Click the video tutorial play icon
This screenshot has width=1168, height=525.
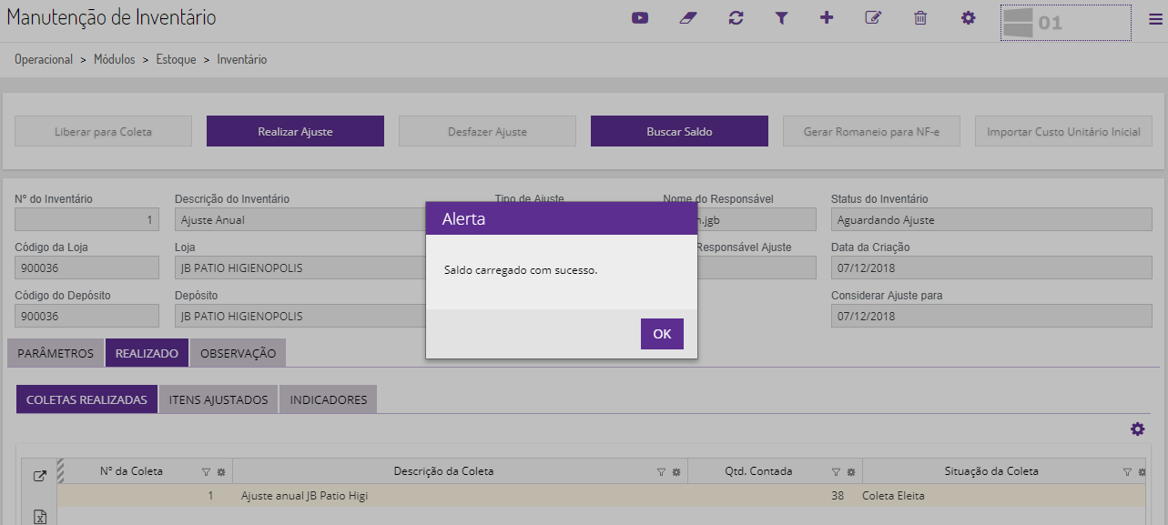click(640, 17)
